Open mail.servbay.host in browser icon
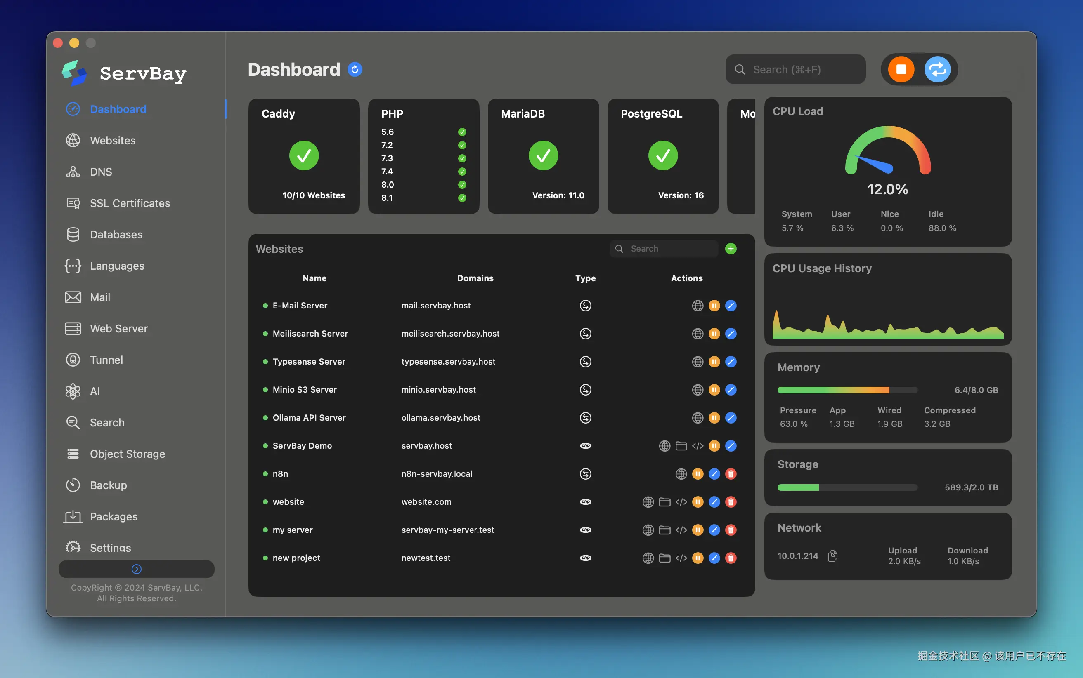The image size is (1083, 678). (697, 306)
